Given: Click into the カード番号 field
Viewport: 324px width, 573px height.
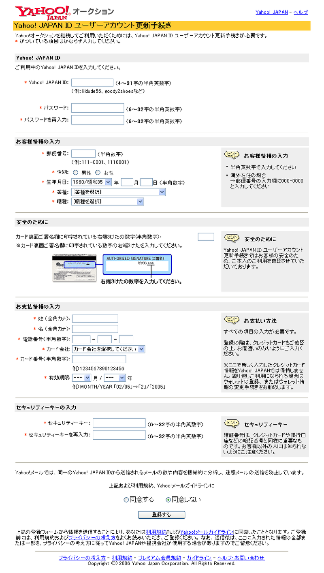Looking at the screenshot, I should click(99, 359).
